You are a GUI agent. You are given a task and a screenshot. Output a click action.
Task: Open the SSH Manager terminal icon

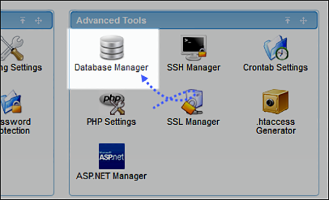(194, 48)
